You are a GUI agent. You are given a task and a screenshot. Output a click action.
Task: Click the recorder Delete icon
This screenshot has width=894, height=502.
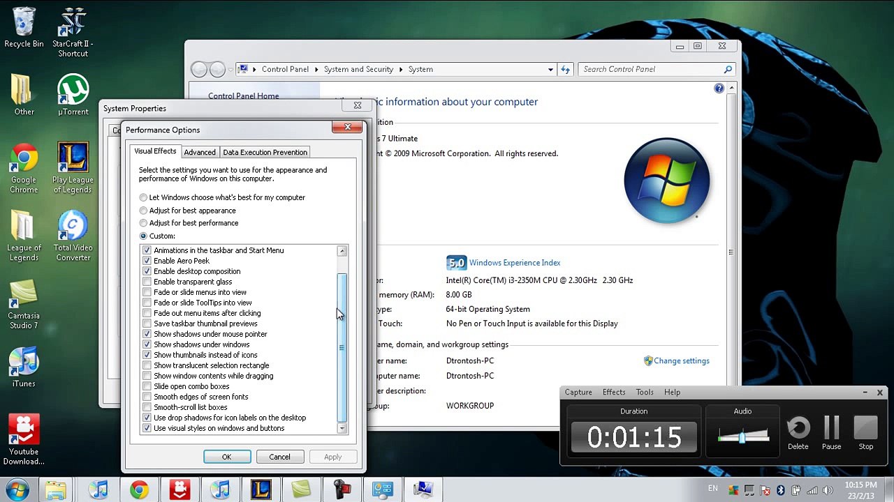coord(798,434)
